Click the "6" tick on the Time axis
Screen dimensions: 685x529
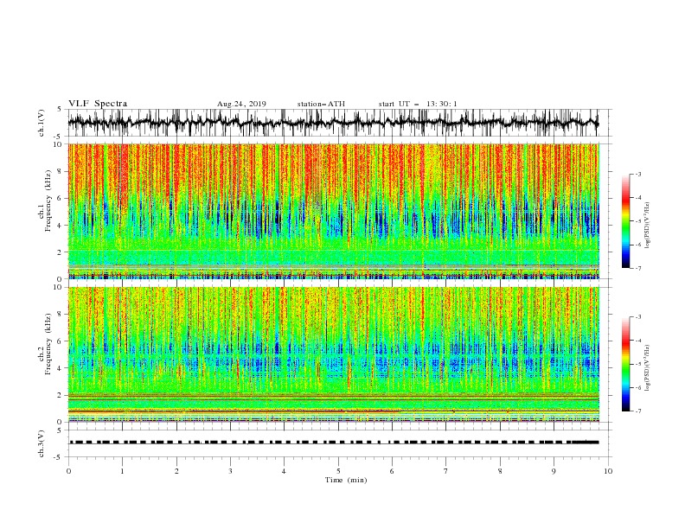coord(392,471)
